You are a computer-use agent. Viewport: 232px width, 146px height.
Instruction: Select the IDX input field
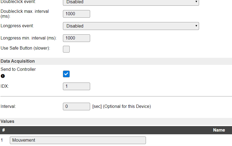click(x=76, y=86)
